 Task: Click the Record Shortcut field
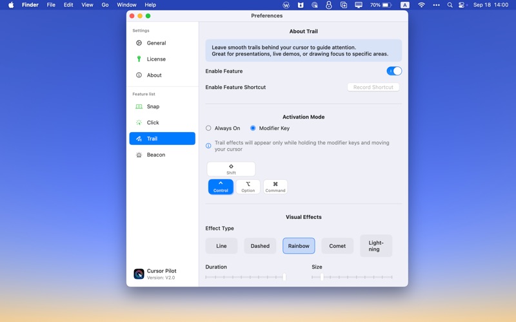[x=373, y=87]
